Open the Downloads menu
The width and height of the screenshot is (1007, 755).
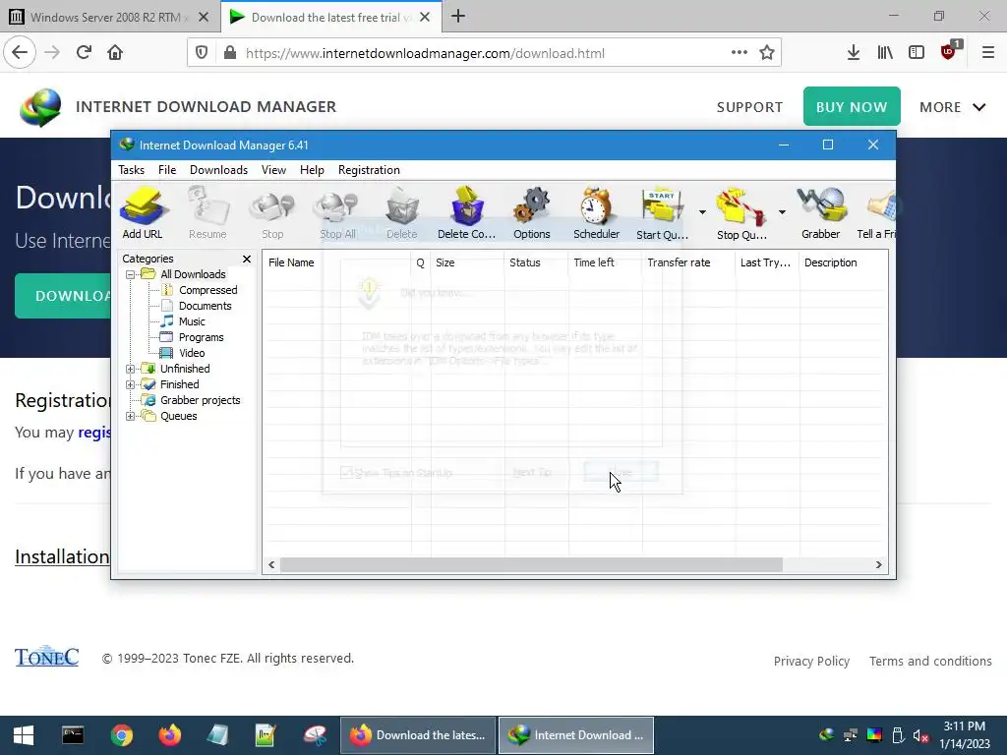pyautogui.click(x=218, y=170)
